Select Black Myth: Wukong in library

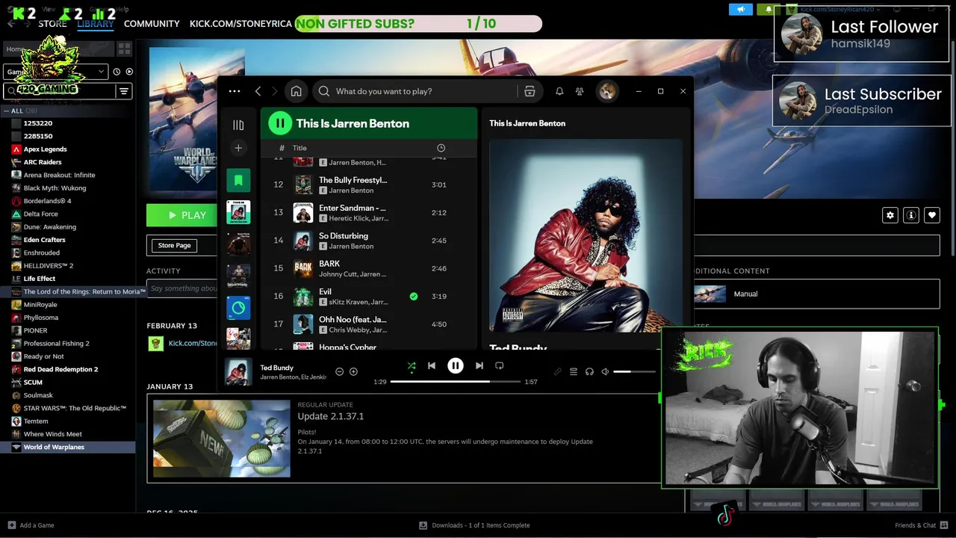[x=55, y=188]
